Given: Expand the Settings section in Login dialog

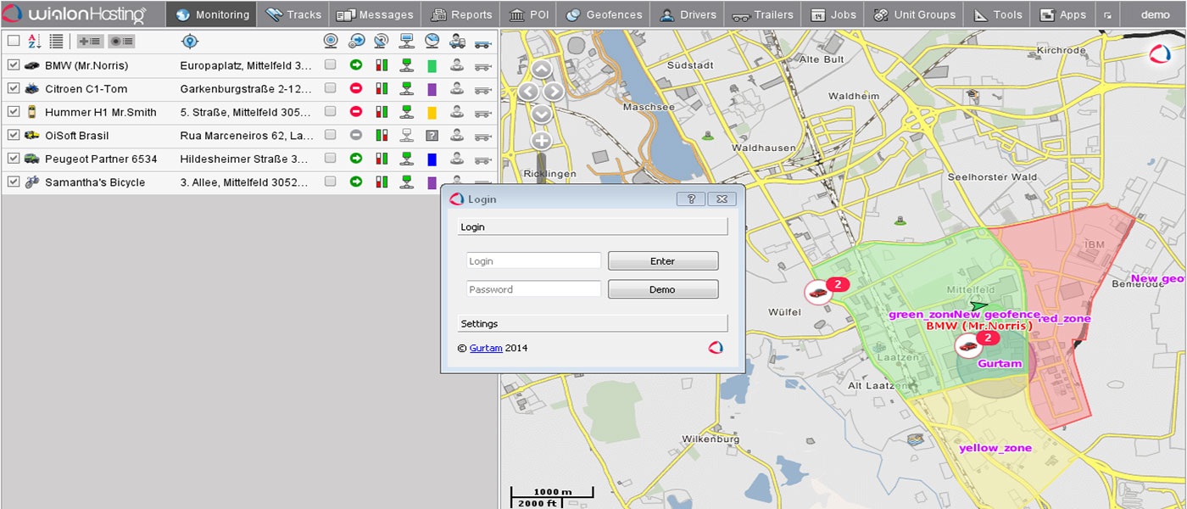Looking at the screenshot, I should pyautogui.click(x=593, y=323).
